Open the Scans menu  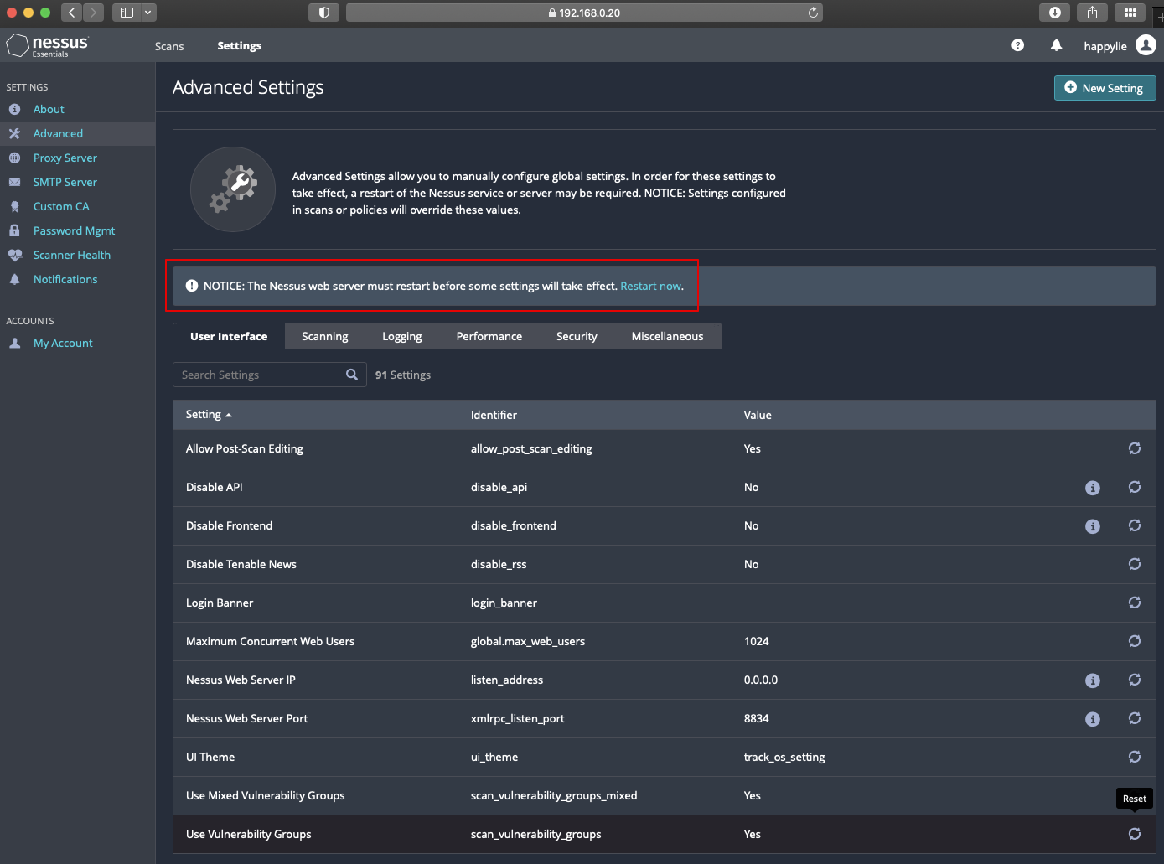(169, 46)
